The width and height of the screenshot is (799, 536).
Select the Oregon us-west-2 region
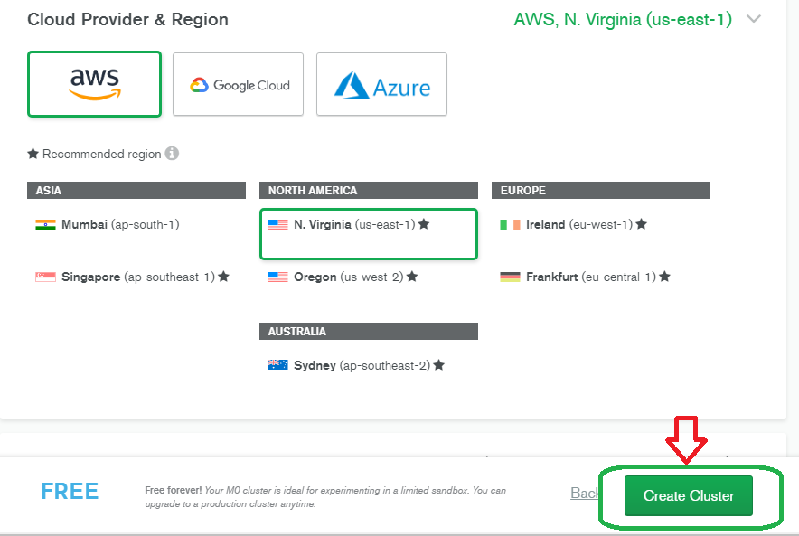[348, 277]
